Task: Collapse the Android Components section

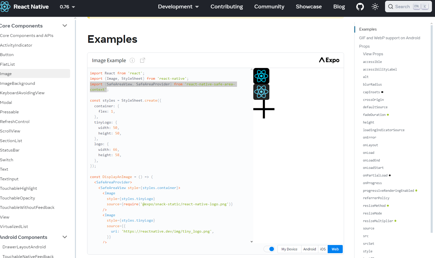Action: [65, 237]
